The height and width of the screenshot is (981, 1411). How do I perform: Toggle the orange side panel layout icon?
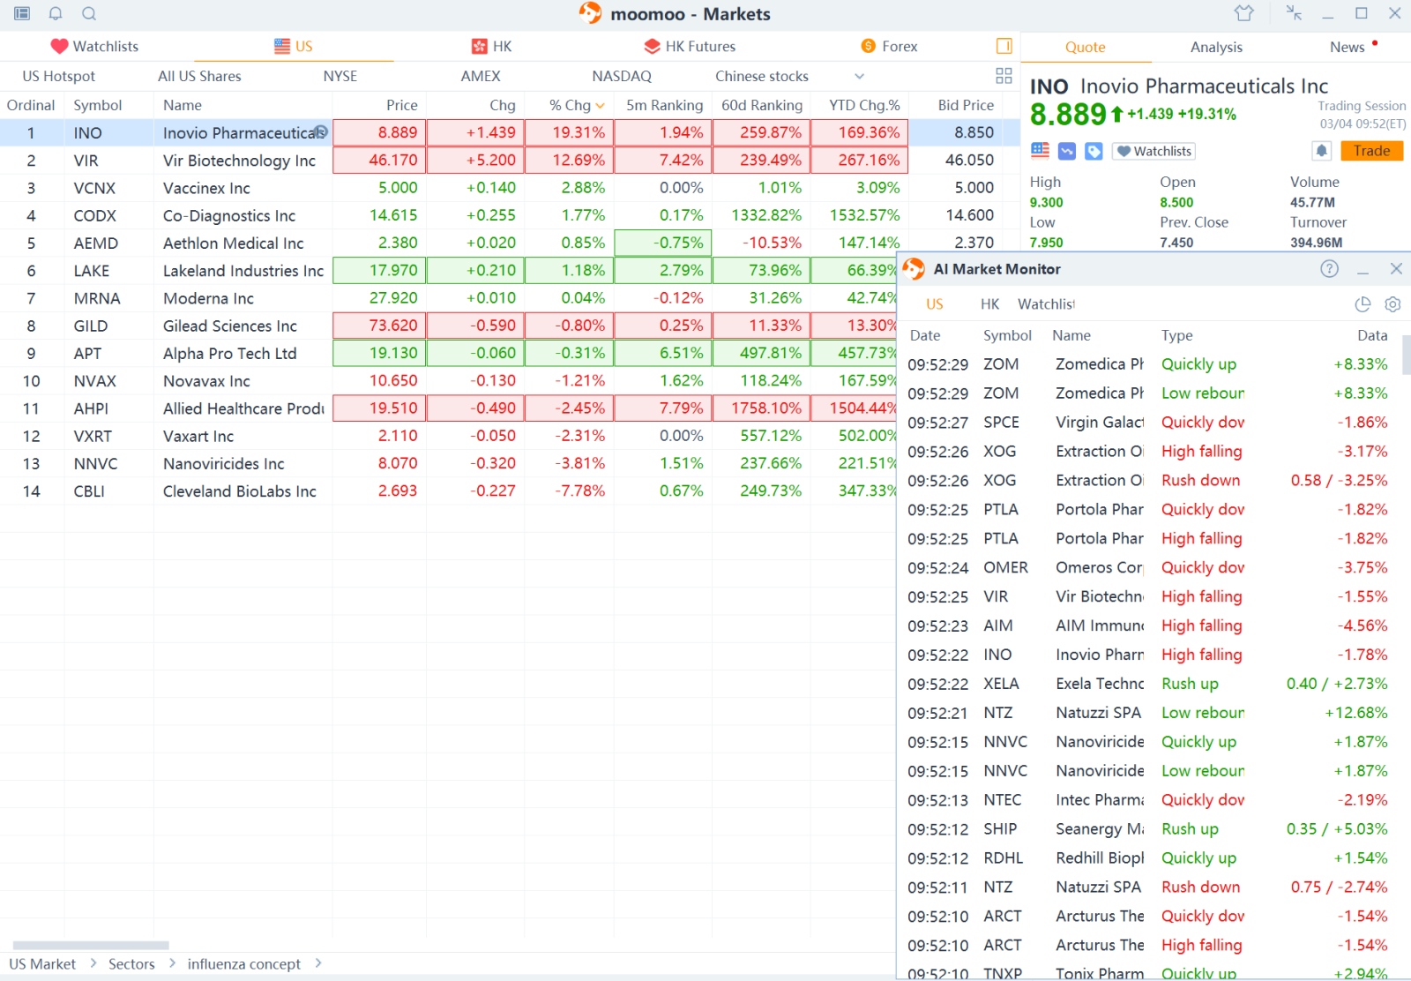click(1004, 46)
